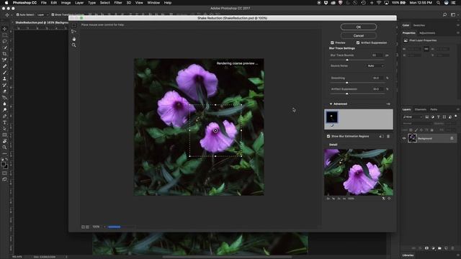Click the undock Detail loupe icon
The width and height of the screenshot is (461, 259).
point(383,199)
